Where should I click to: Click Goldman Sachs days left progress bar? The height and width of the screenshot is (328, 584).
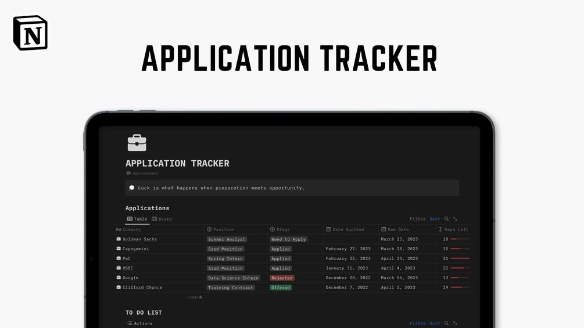[460, 239]
